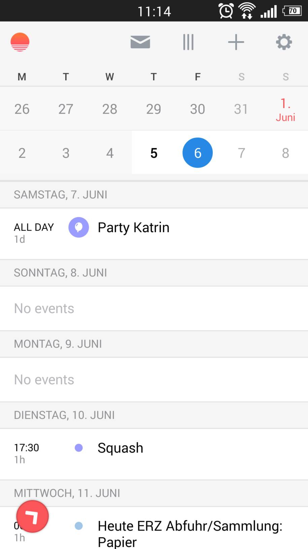Tap the red floating today arrow button
This screenshot has height=549, width=308.
coord(33,516)
